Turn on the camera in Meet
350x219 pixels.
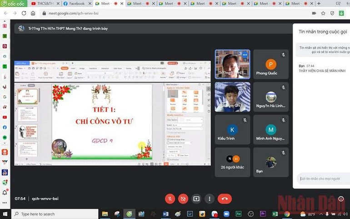point(183,199)
